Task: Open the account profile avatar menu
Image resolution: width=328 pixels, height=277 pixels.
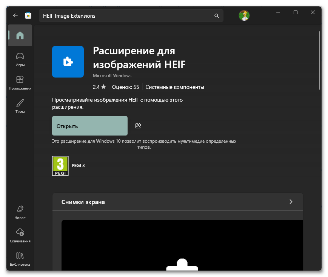Action: pyautogui.click(x=244, y=15)
